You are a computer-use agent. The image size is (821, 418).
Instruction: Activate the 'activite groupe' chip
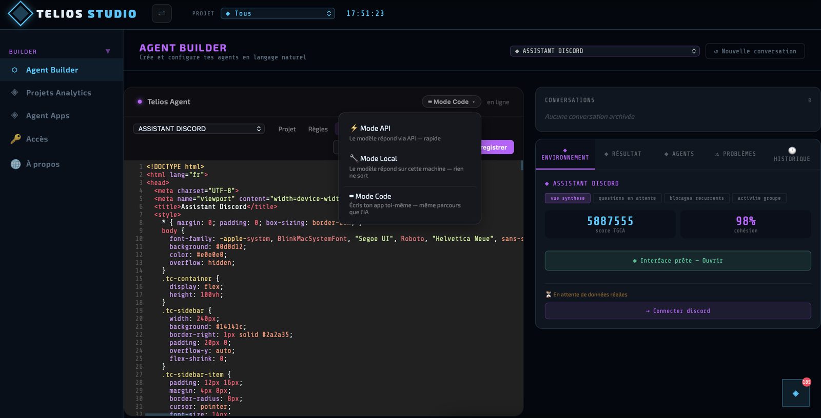tap(759, 198)
